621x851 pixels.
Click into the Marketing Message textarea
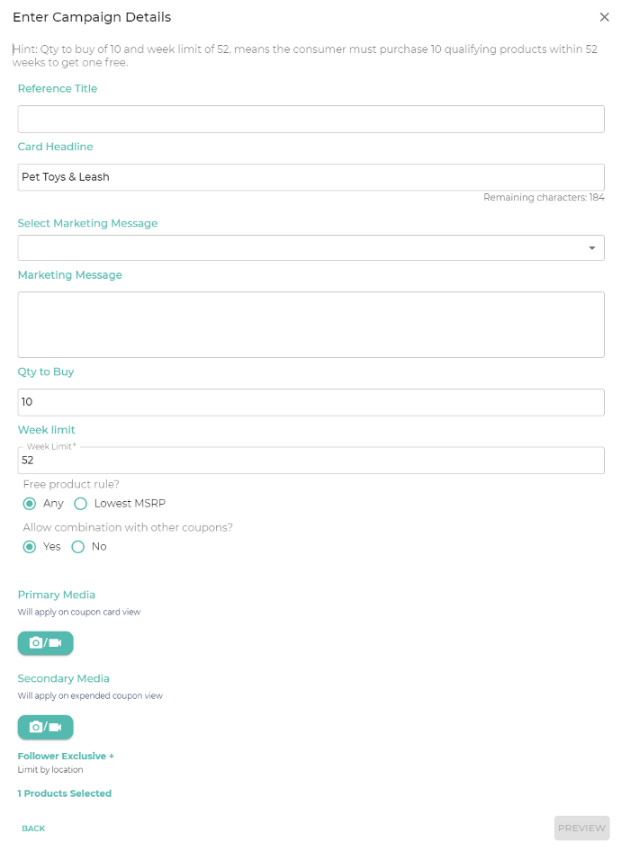[x=311, y=325]
